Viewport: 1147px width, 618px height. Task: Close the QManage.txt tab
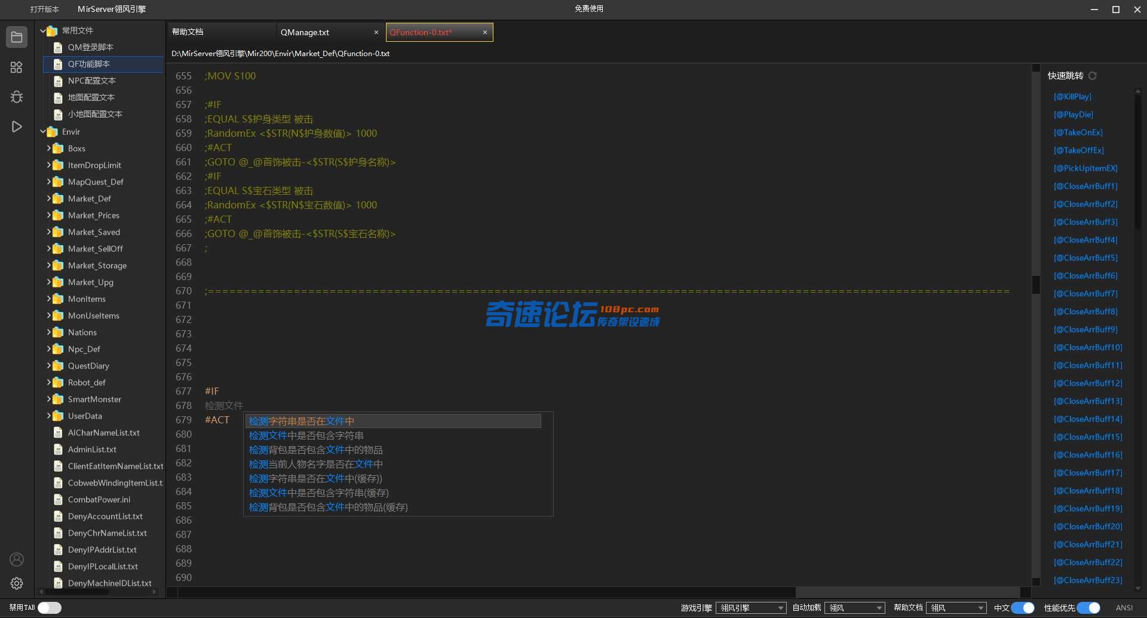[376, 32]
